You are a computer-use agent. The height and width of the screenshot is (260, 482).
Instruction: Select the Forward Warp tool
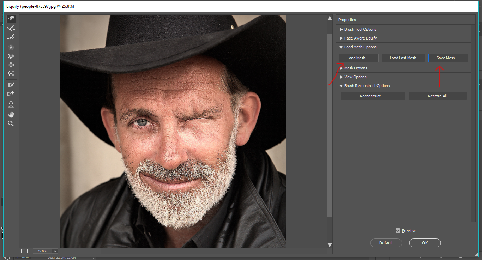point(11,19)
